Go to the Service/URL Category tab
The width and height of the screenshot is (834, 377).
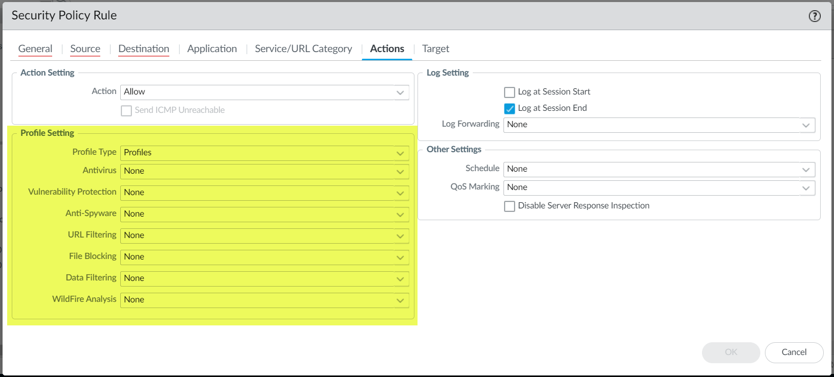[x=303, y=49]
